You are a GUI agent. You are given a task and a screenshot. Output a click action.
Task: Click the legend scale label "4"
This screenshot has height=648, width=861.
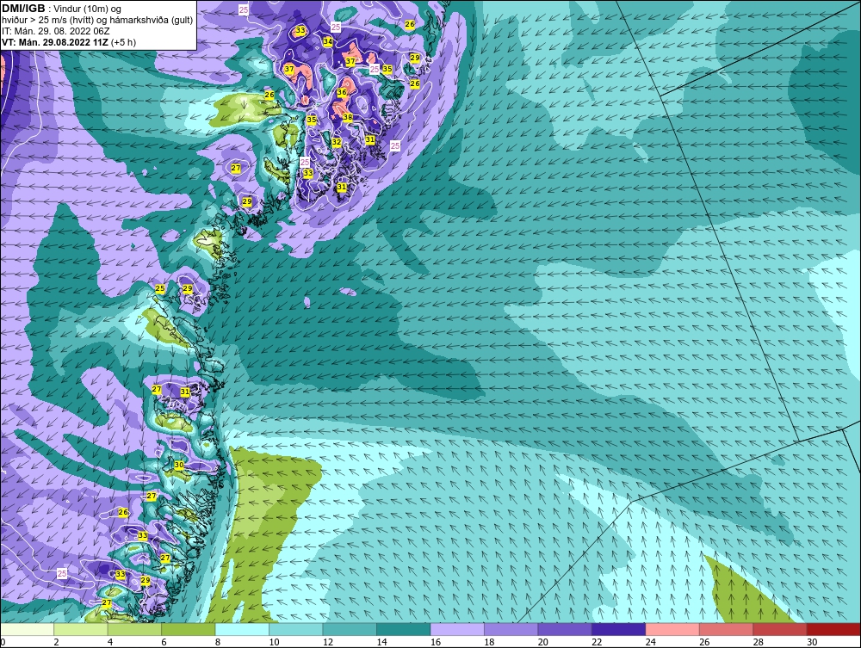[110, 642]
